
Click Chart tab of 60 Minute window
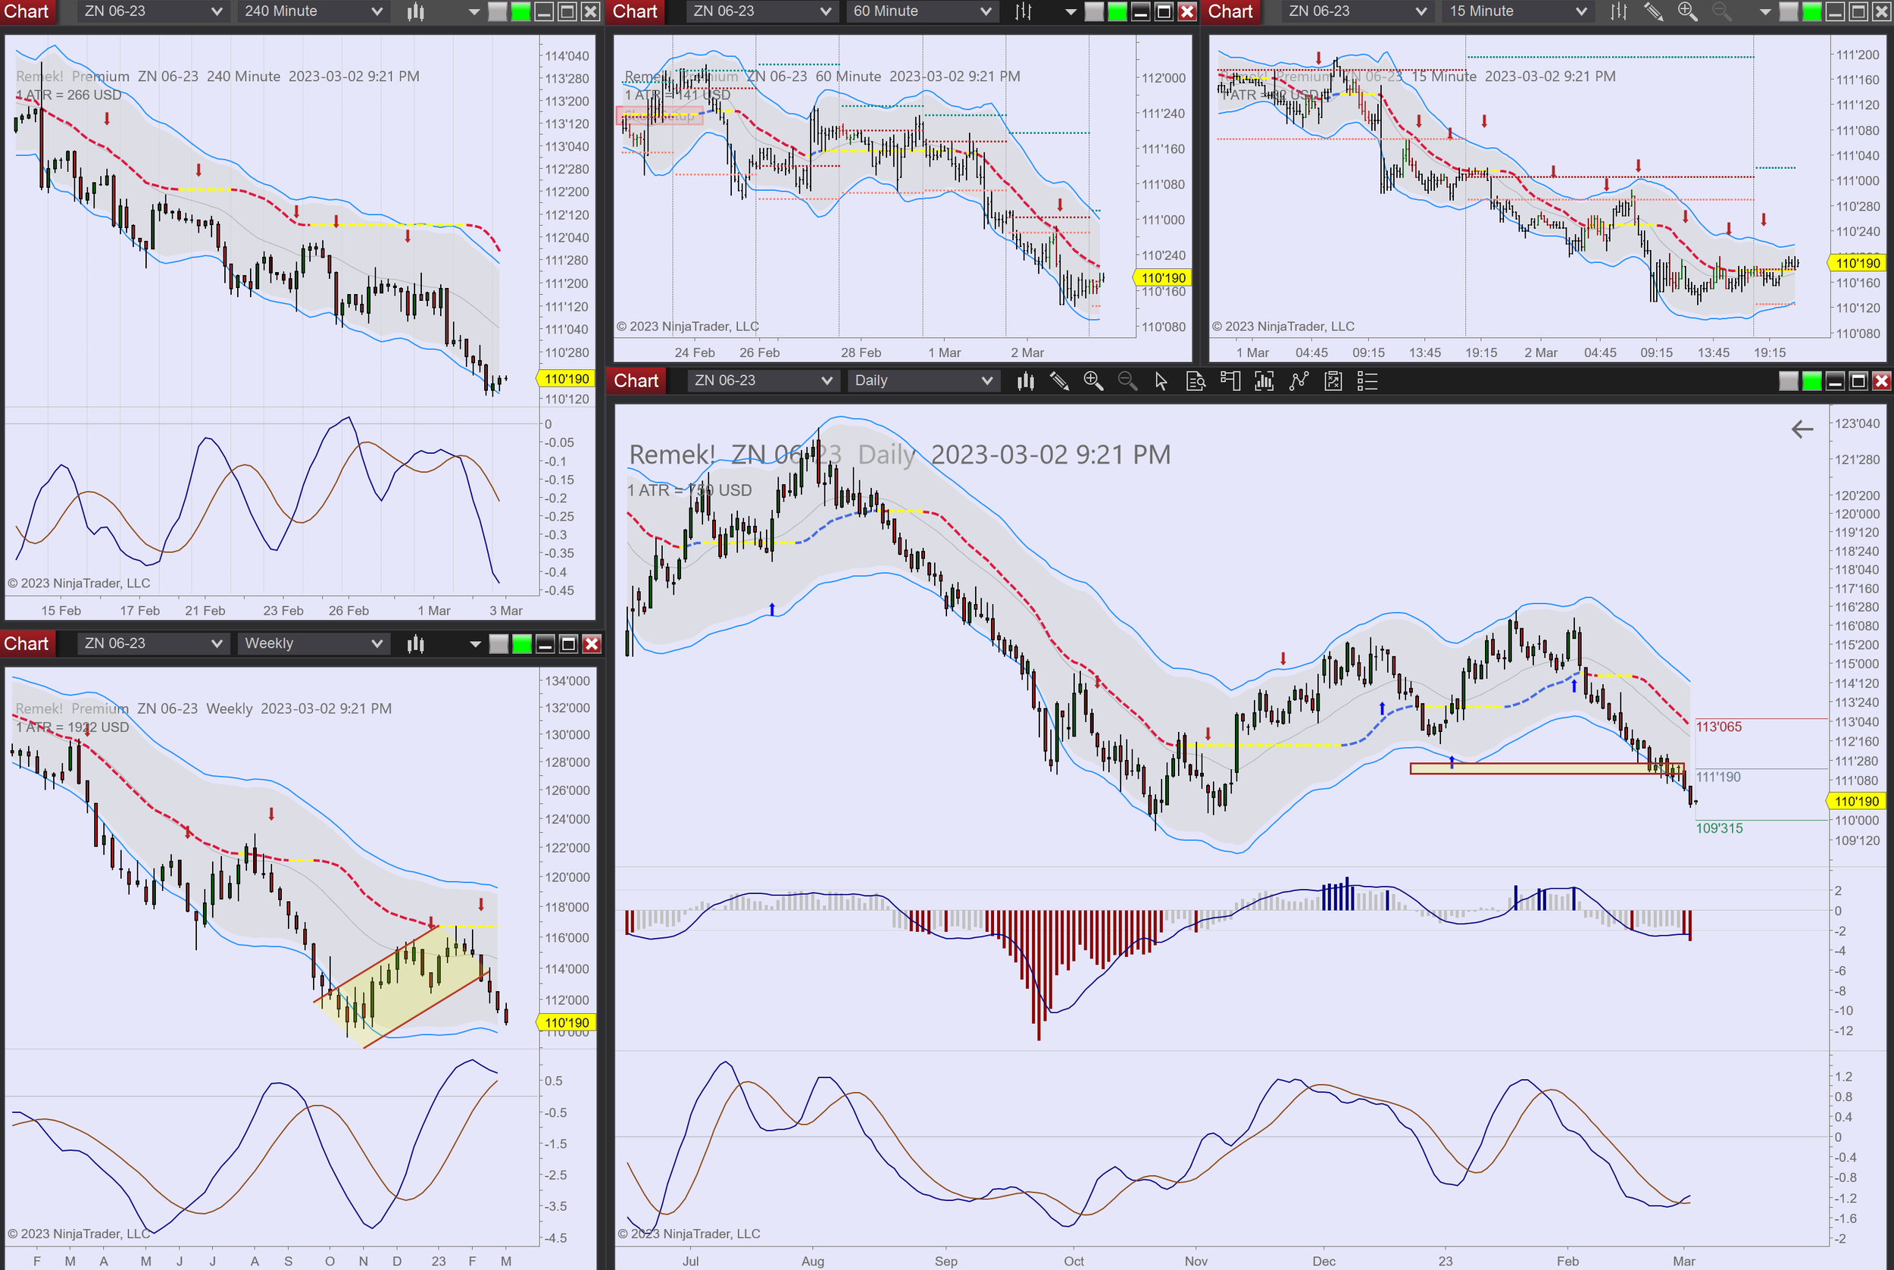pos(635,11)
